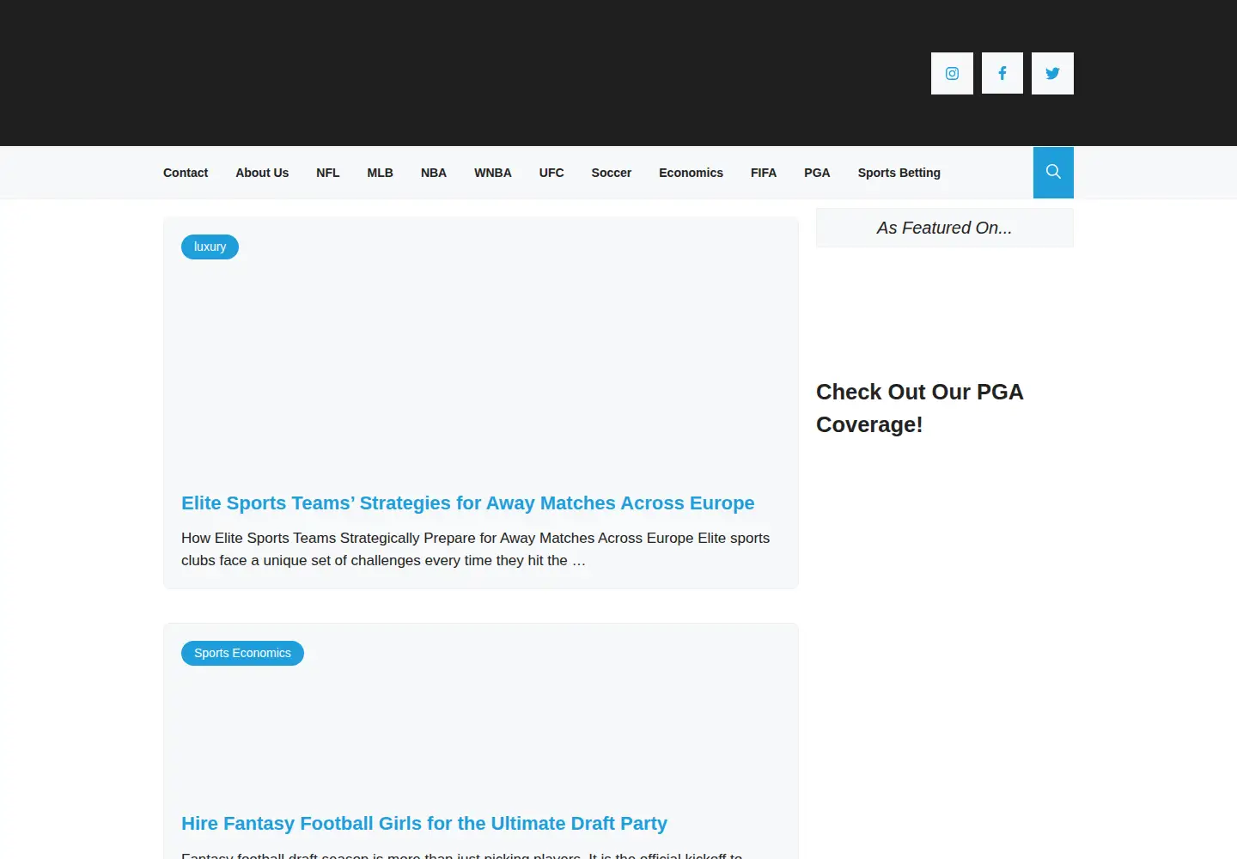This screenshot has width=1237, height=859.
Task: Click the Sports Economics category tag
Action: [242, 653]
